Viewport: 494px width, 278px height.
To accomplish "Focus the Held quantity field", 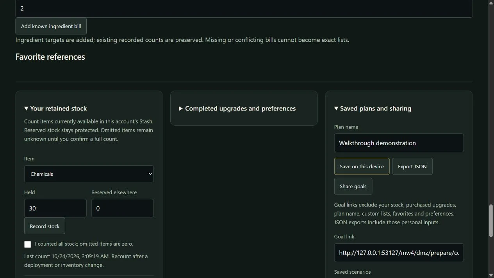I will (55, 208).
